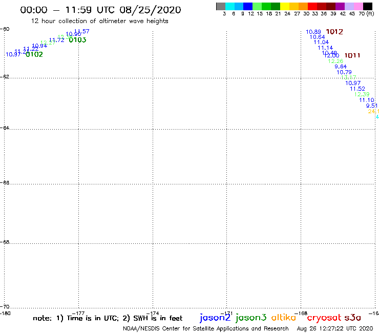Pick the purple swatch in the color scale
Image resolution: width=379 pixels, height=333 pixels.
tap(340, 6)
